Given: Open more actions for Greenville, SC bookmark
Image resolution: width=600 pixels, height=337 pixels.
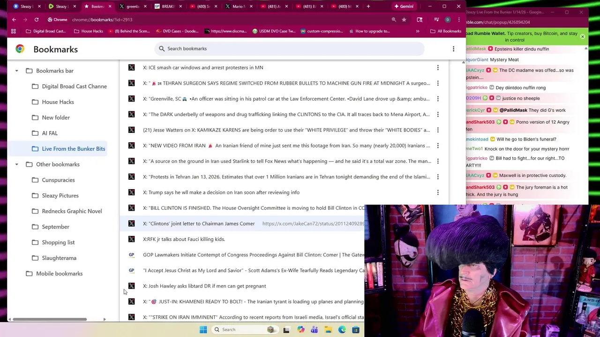Looking at the screenshot, I should (438, 99).
